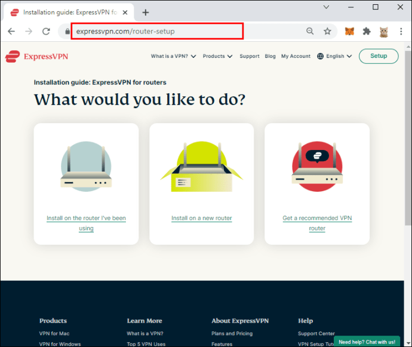Open Features footer link
The width and height of the screenshot is (412, 347).
[x=222, y=344]
